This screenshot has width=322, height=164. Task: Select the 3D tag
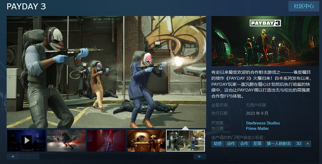click(x=299, y=144)
